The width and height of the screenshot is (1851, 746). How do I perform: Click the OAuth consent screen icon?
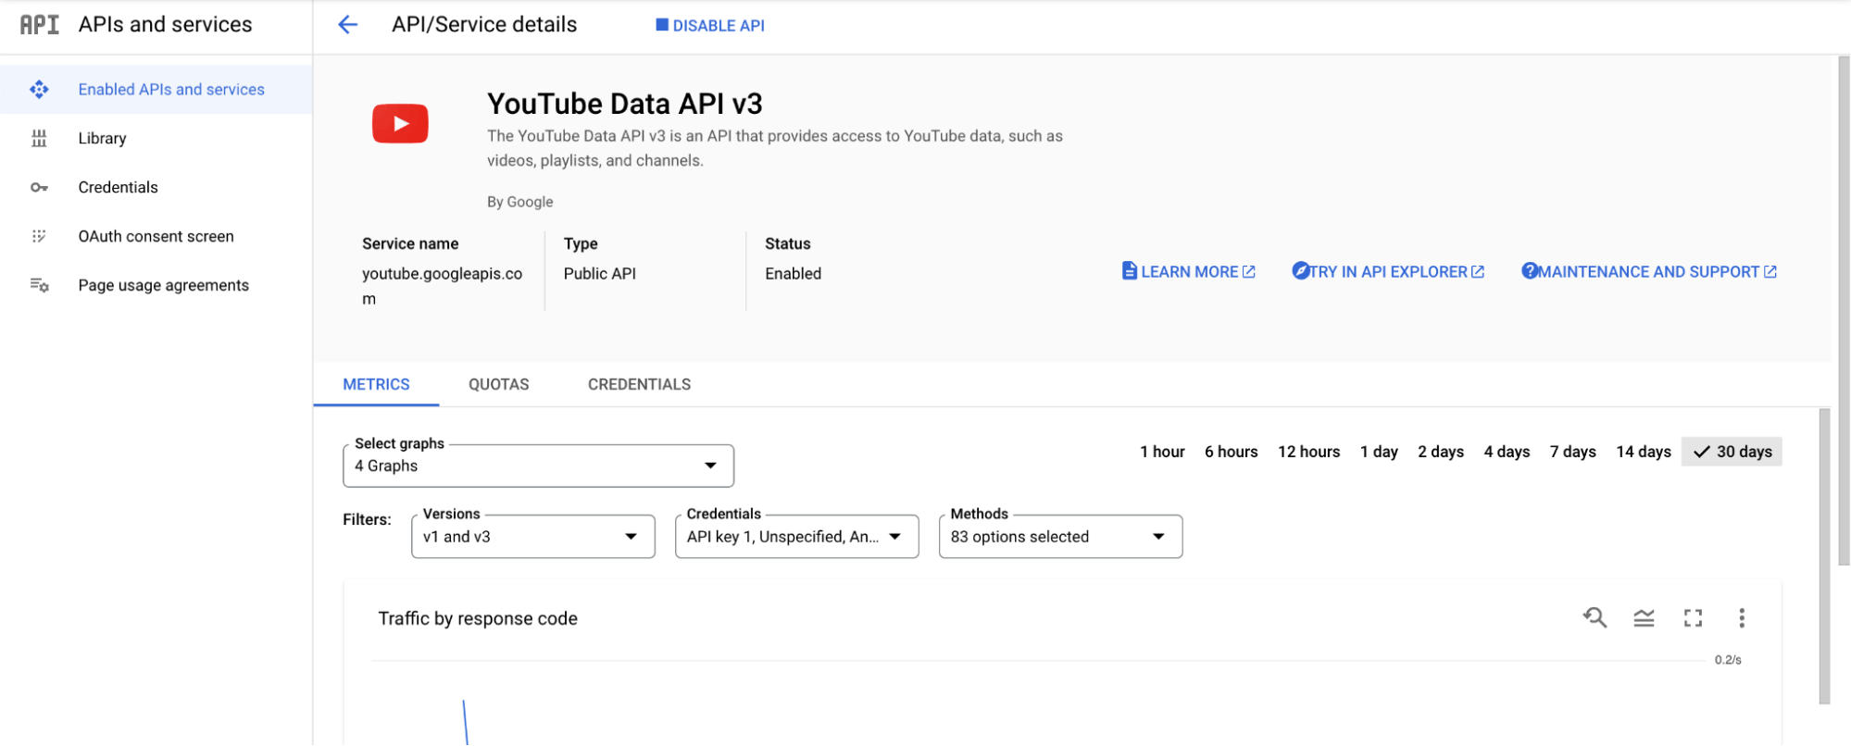39,237
